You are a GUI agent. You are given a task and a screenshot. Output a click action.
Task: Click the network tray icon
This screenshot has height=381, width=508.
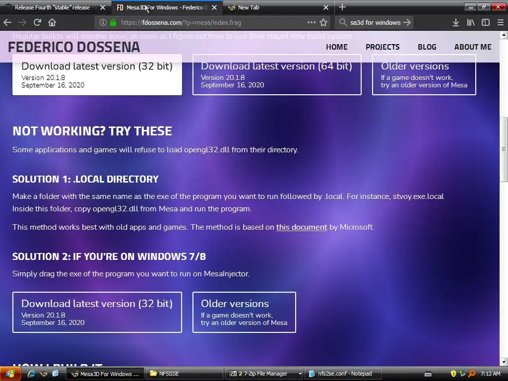coord(462,374)
